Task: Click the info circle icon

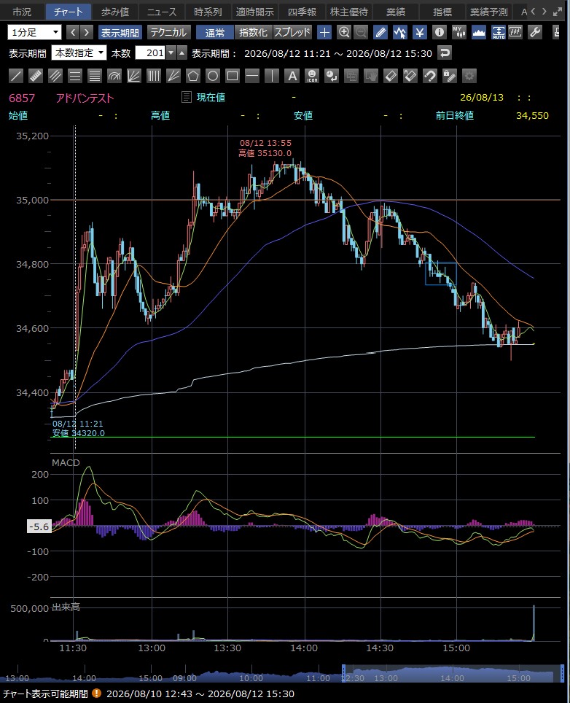Action: click(440, 32)
